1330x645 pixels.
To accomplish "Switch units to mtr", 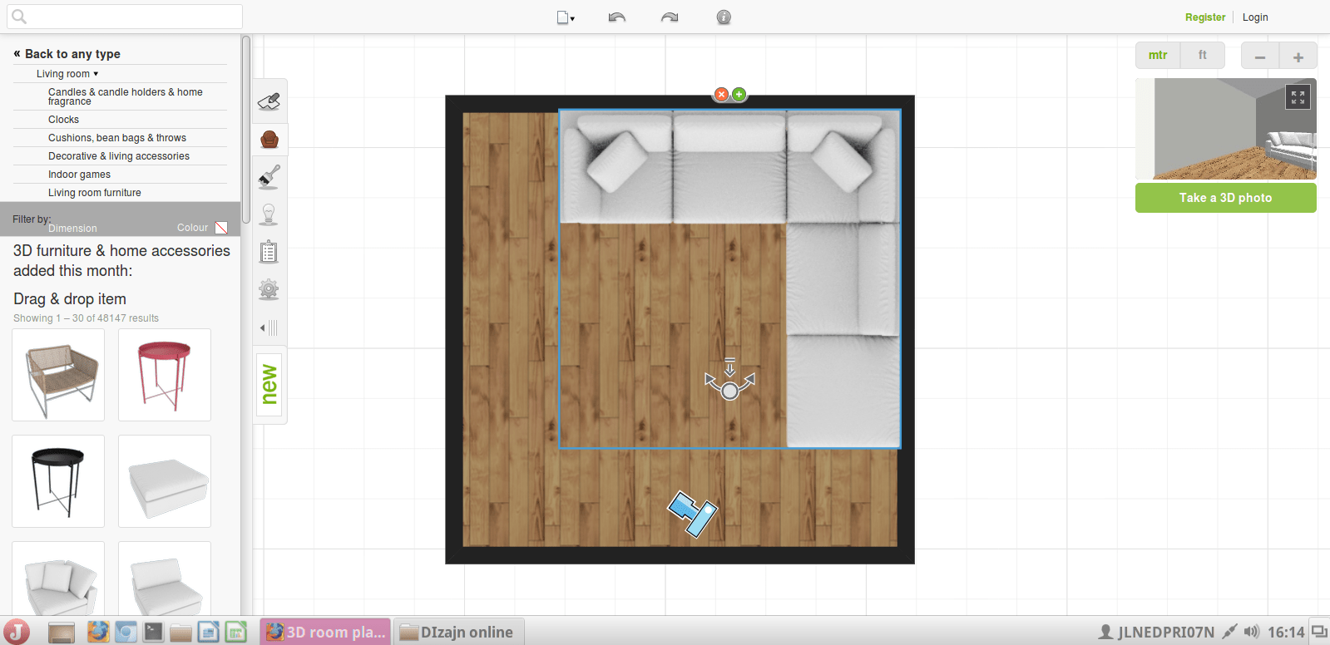I will [1158, 56].
